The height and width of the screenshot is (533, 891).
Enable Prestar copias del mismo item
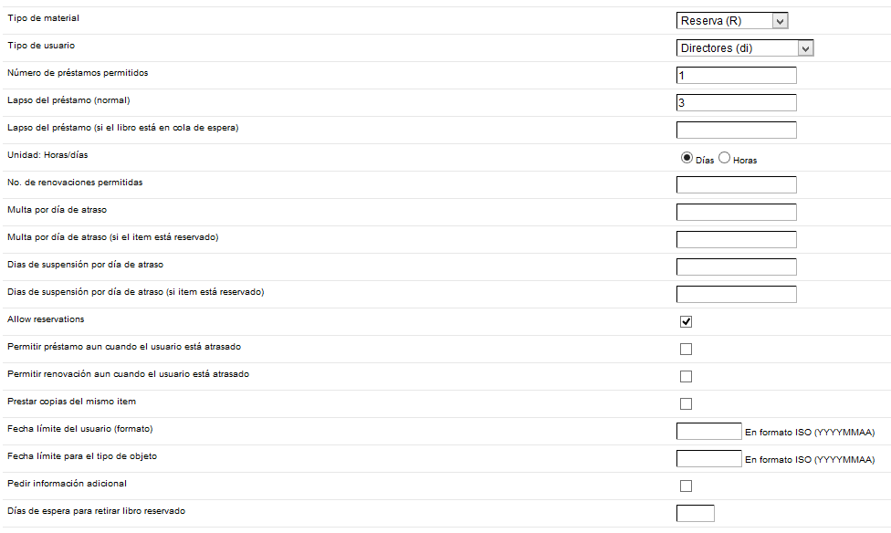(687, 403)
